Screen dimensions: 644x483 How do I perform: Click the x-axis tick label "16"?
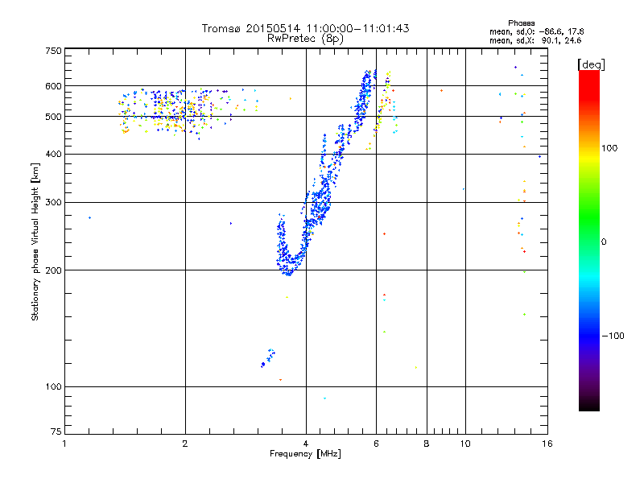(x=547, y=444)
